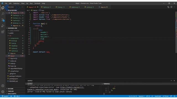Click the open changes icon in editor toolbar

click(x=168, y=7)
